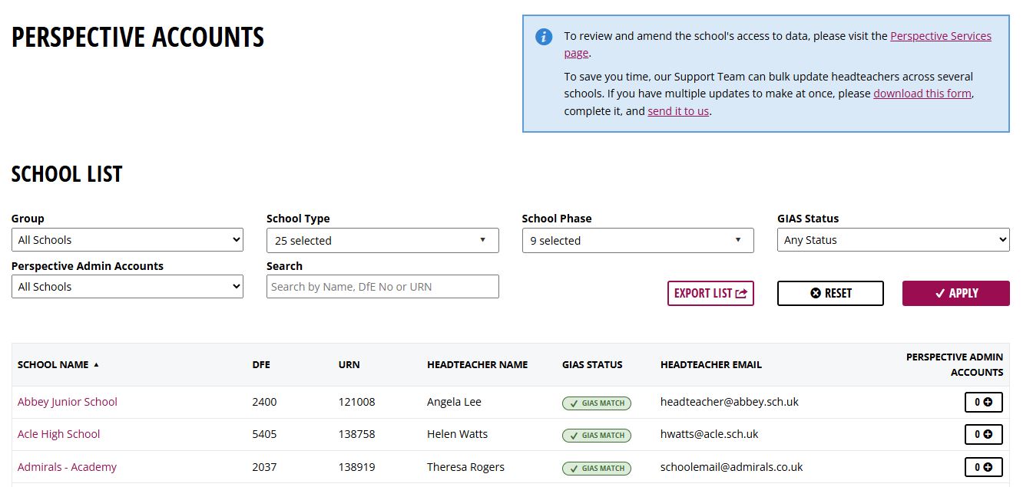The height and width of the screenshot is (487, 1033).
Task: Add admin account for Acle High School
Action: pyautogui.click(x=984, y=434)
